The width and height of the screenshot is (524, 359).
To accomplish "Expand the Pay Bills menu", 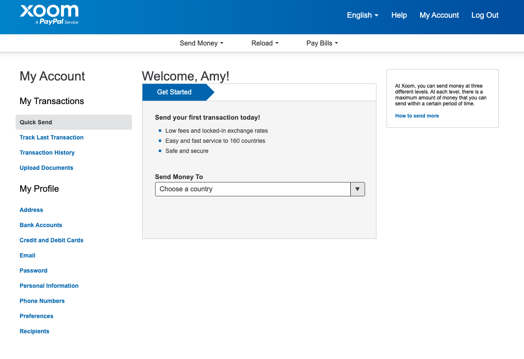I will [x=322, y=43].
